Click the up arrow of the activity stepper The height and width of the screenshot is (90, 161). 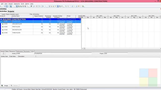tap(4, 53)
